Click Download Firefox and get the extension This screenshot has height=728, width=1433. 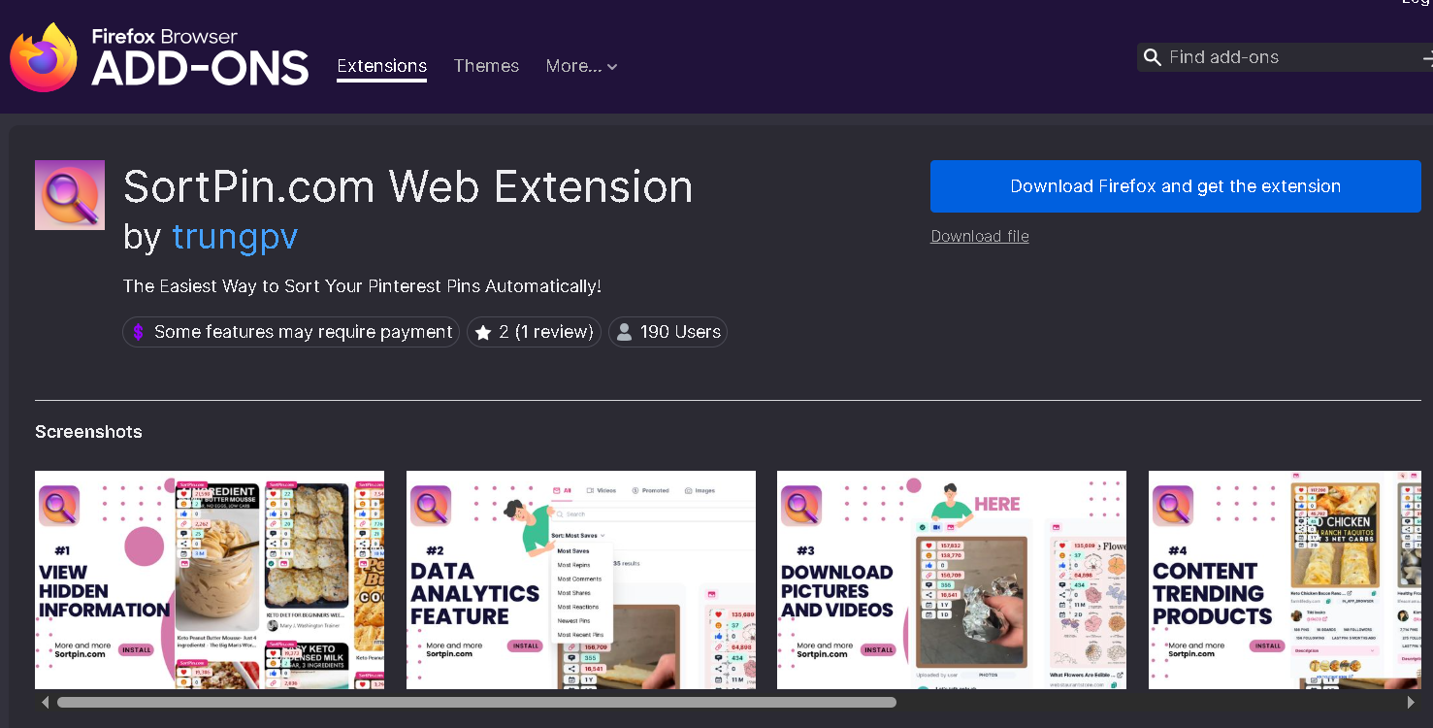tap(1175, 186)
